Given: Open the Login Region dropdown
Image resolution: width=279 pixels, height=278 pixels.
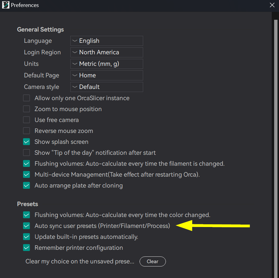Looking at the screenshot, I should [x=106, y=53].
